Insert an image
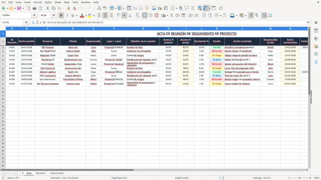This screenshot has height=180, width=321. [x=154, y=8]
